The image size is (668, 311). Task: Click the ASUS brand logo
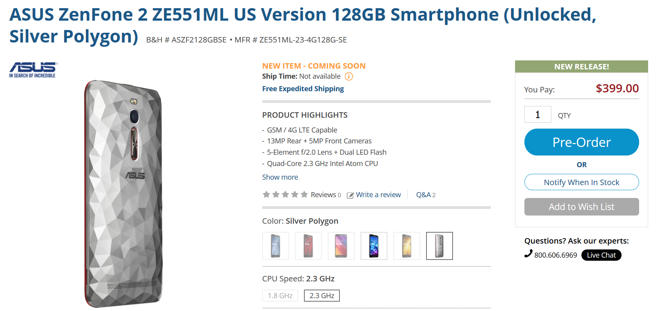click(x=32, y=69)
